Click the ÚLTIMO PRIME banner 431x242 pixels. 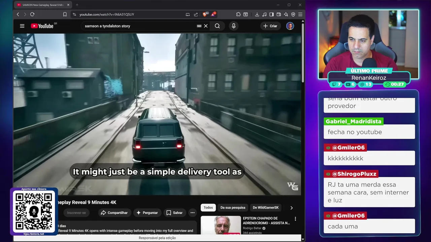369,71
